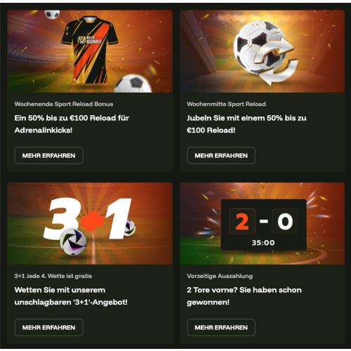The width and height of the screenshot is (351, 351).
Task: Click MEHR ERFAHREN under Vorzeitige Auszahlung
Action: pyautogui.click(x=221, y=327)
